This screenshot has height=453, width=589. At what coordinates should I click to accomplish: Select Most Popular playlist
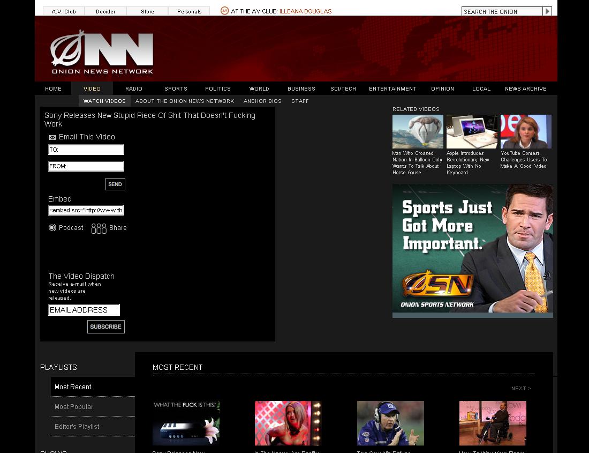pos(74,407)
